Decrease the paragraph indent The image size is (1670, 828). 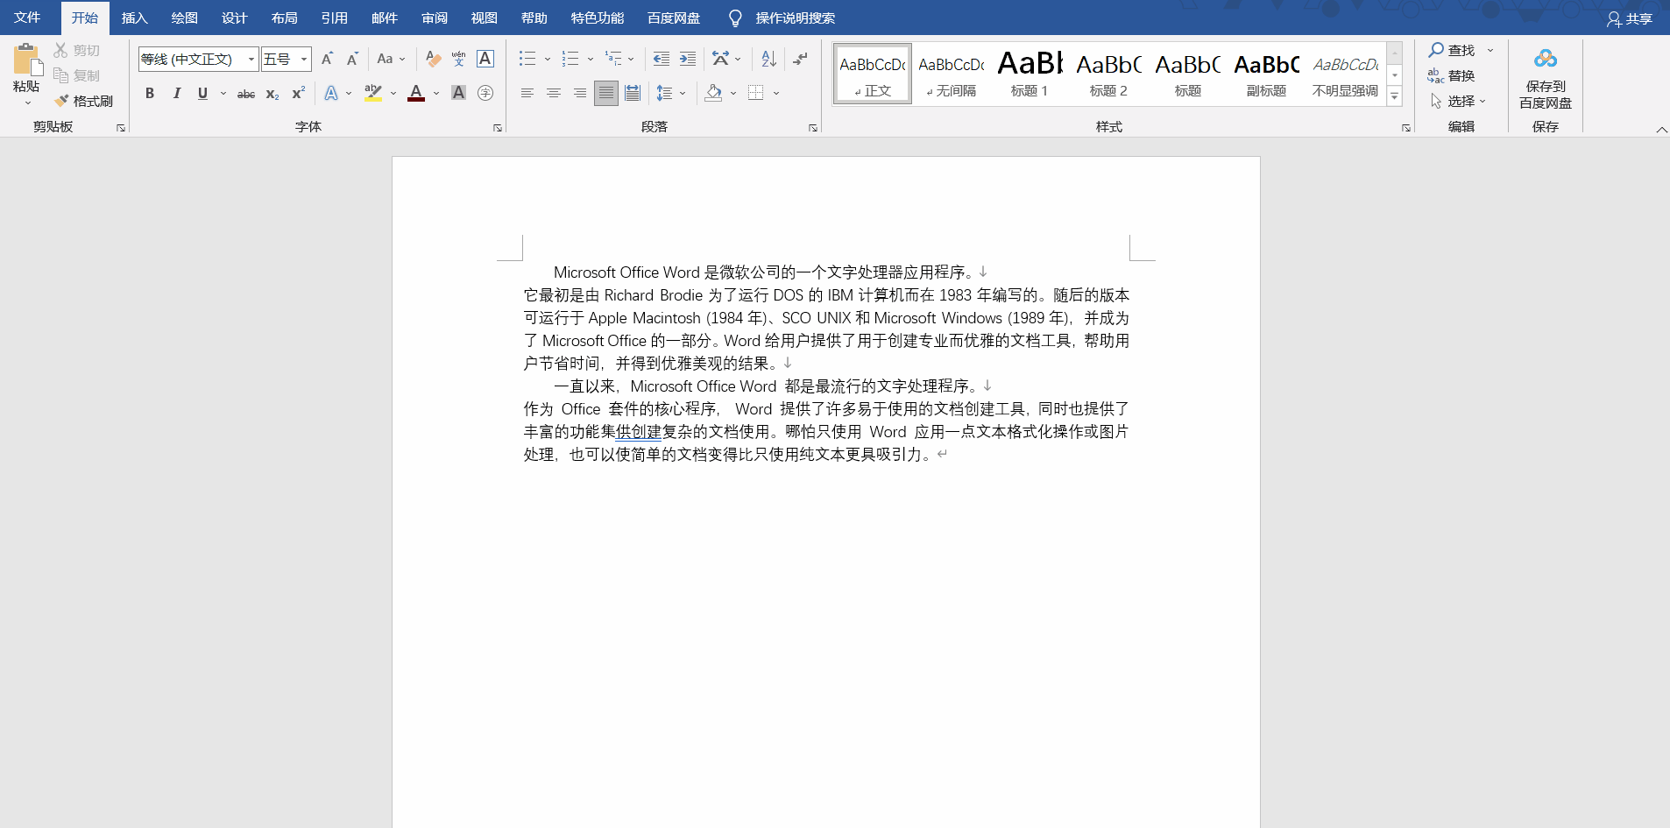(x=662, y=59)
